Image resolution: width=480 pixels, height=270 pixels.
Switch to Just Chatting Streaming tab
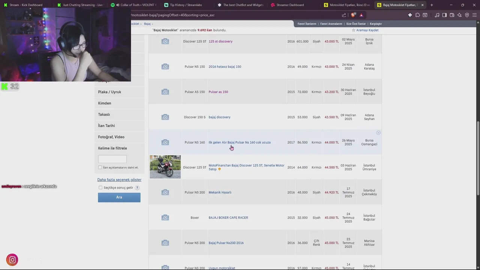[x=81, y=5]
